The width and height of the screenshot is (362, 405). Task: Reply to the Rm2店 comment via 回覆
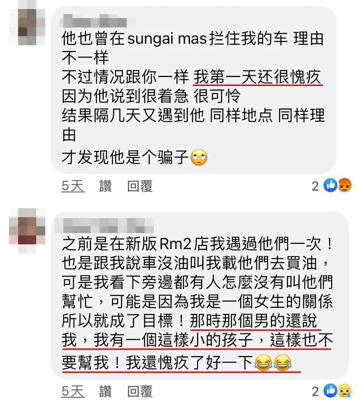tap(140, 391)
